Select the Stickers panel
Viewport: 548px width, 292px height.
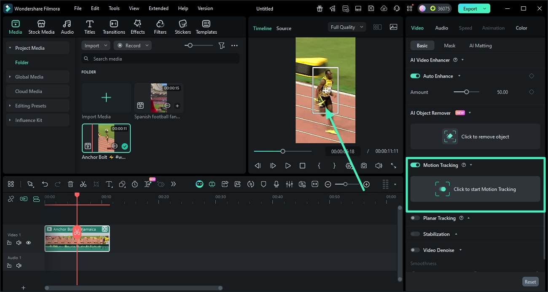183,26
